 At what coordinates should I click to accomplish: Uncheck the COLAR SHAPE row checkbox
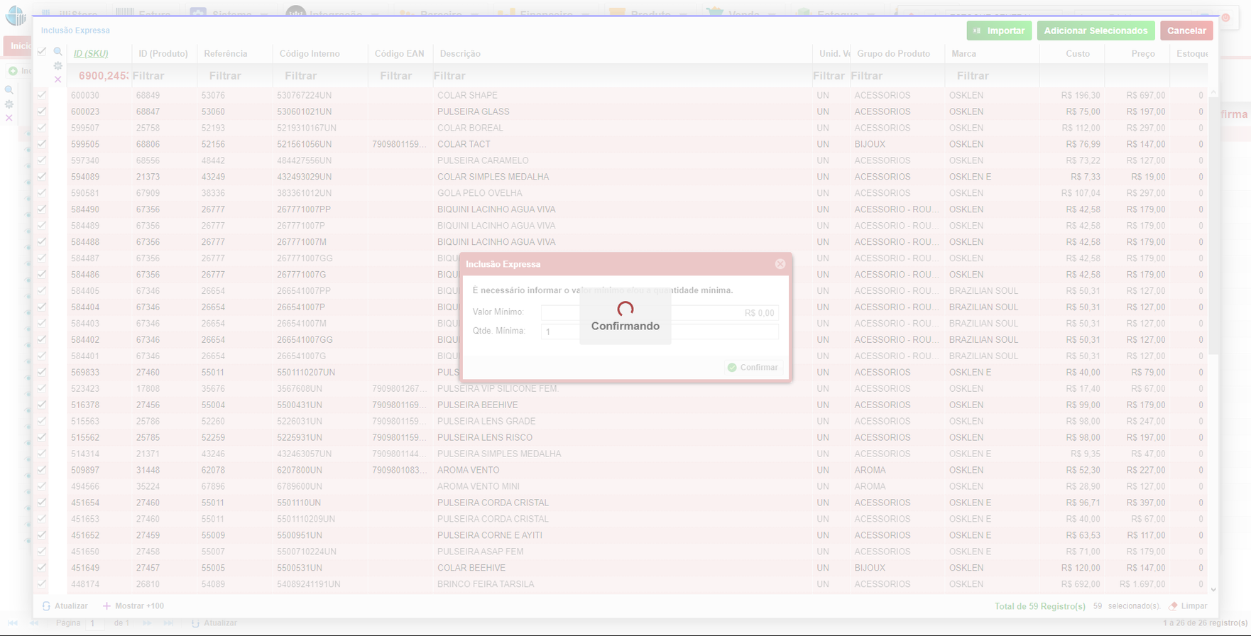42,95
